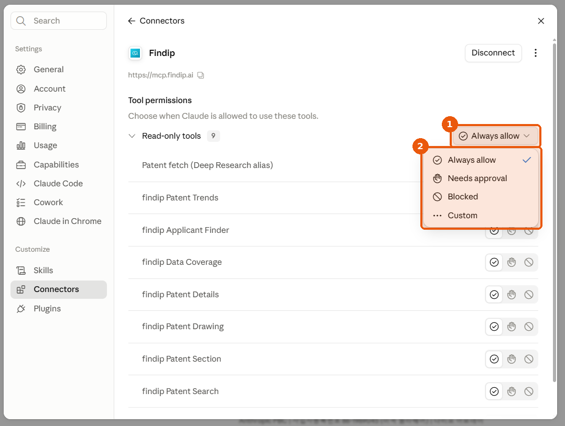The width and height of the screenshot is (565, 426).
Task: Open Privacy settings
Action: [x=59, y=108]
